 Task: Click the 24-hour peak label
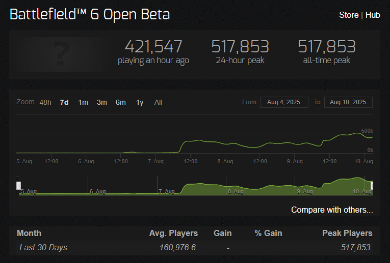[x=240, y=61]
